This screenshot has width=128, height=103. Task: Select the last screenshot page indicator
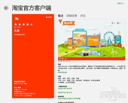pyautogui.click(x=69, y=61)
